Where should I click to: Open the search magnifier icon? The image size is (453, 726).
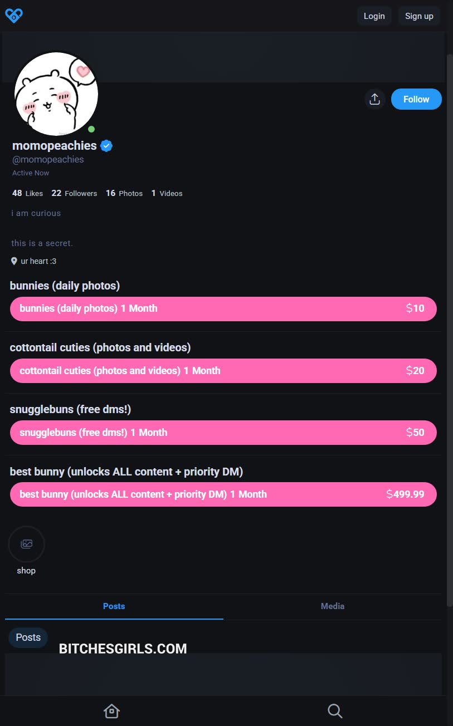pyautogui.click(x=334, y=711)
